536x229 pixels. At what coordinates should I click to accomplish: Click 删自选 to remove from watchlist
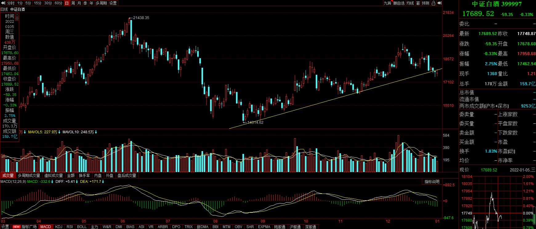point(399,3)
